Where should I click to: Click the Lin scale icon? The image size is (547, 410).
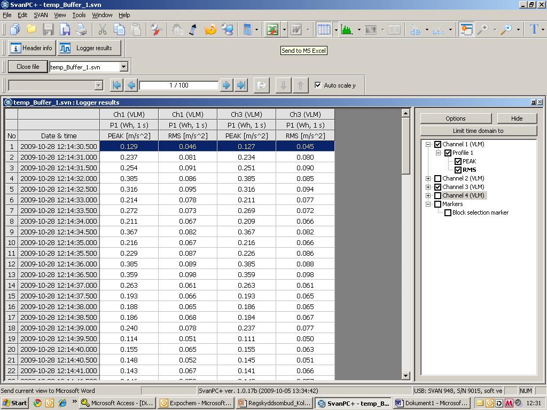click(x=438, y=29)
